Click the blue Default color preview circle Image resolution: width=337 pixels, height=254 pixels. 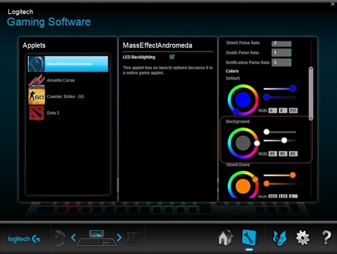[243, 100]
